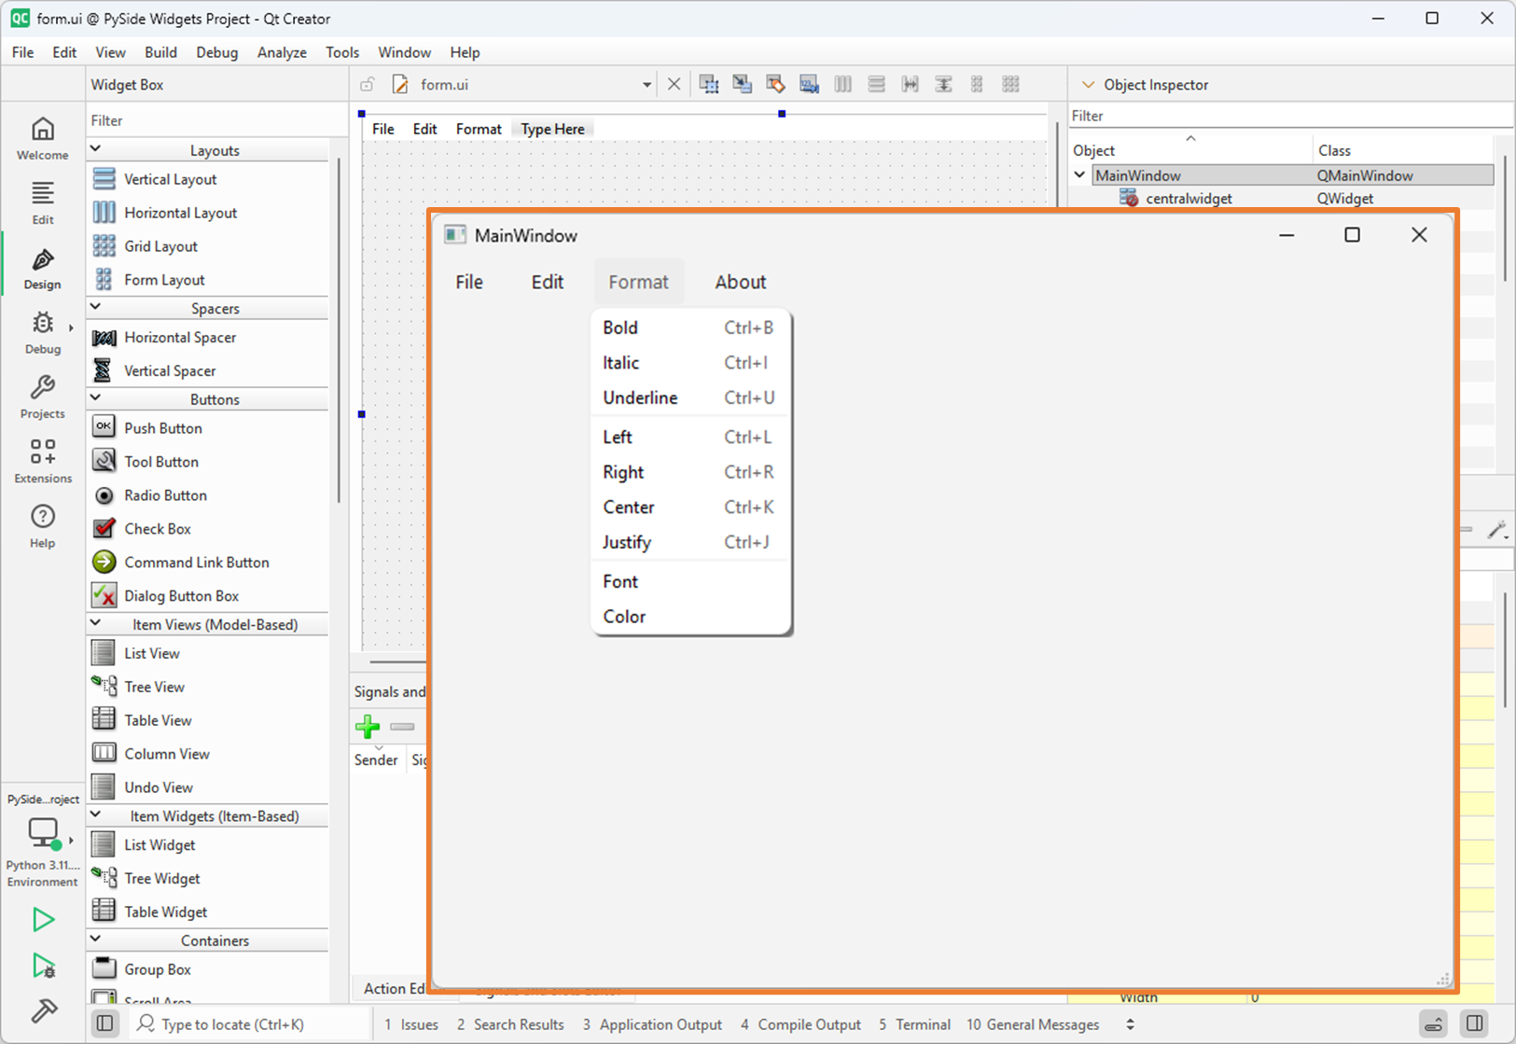Screen dimensions: 1516x1044
Task: Open the Projects mode
Action: coord(43,397)
